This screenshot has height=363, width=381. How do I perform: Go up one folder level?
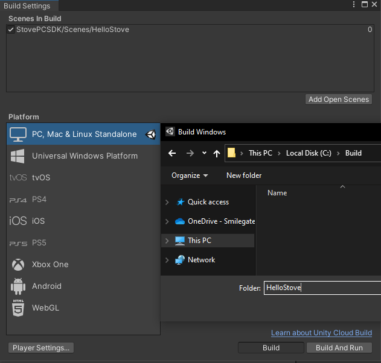[x=217, y=153]
